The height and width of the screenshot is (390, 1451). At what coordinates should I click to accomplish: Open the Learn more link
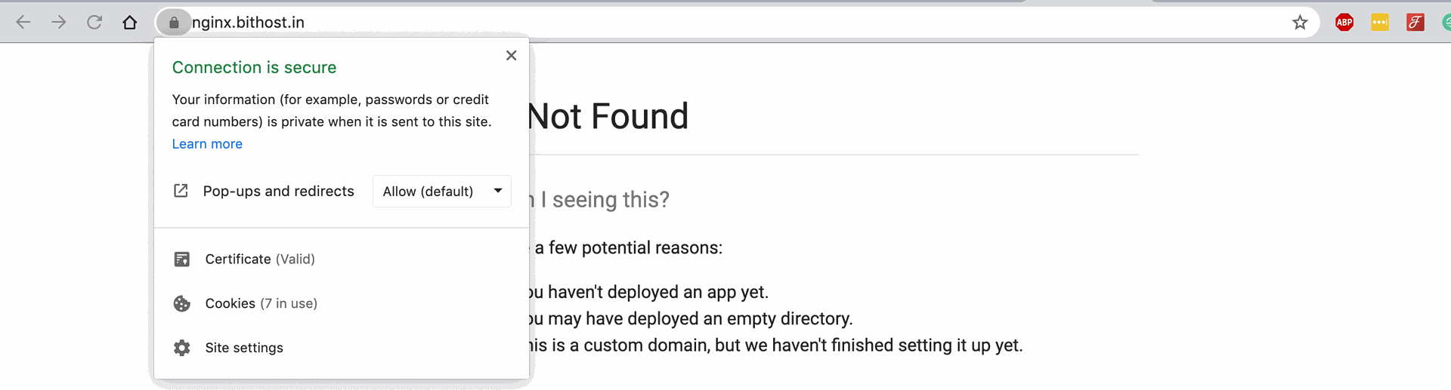207,144
